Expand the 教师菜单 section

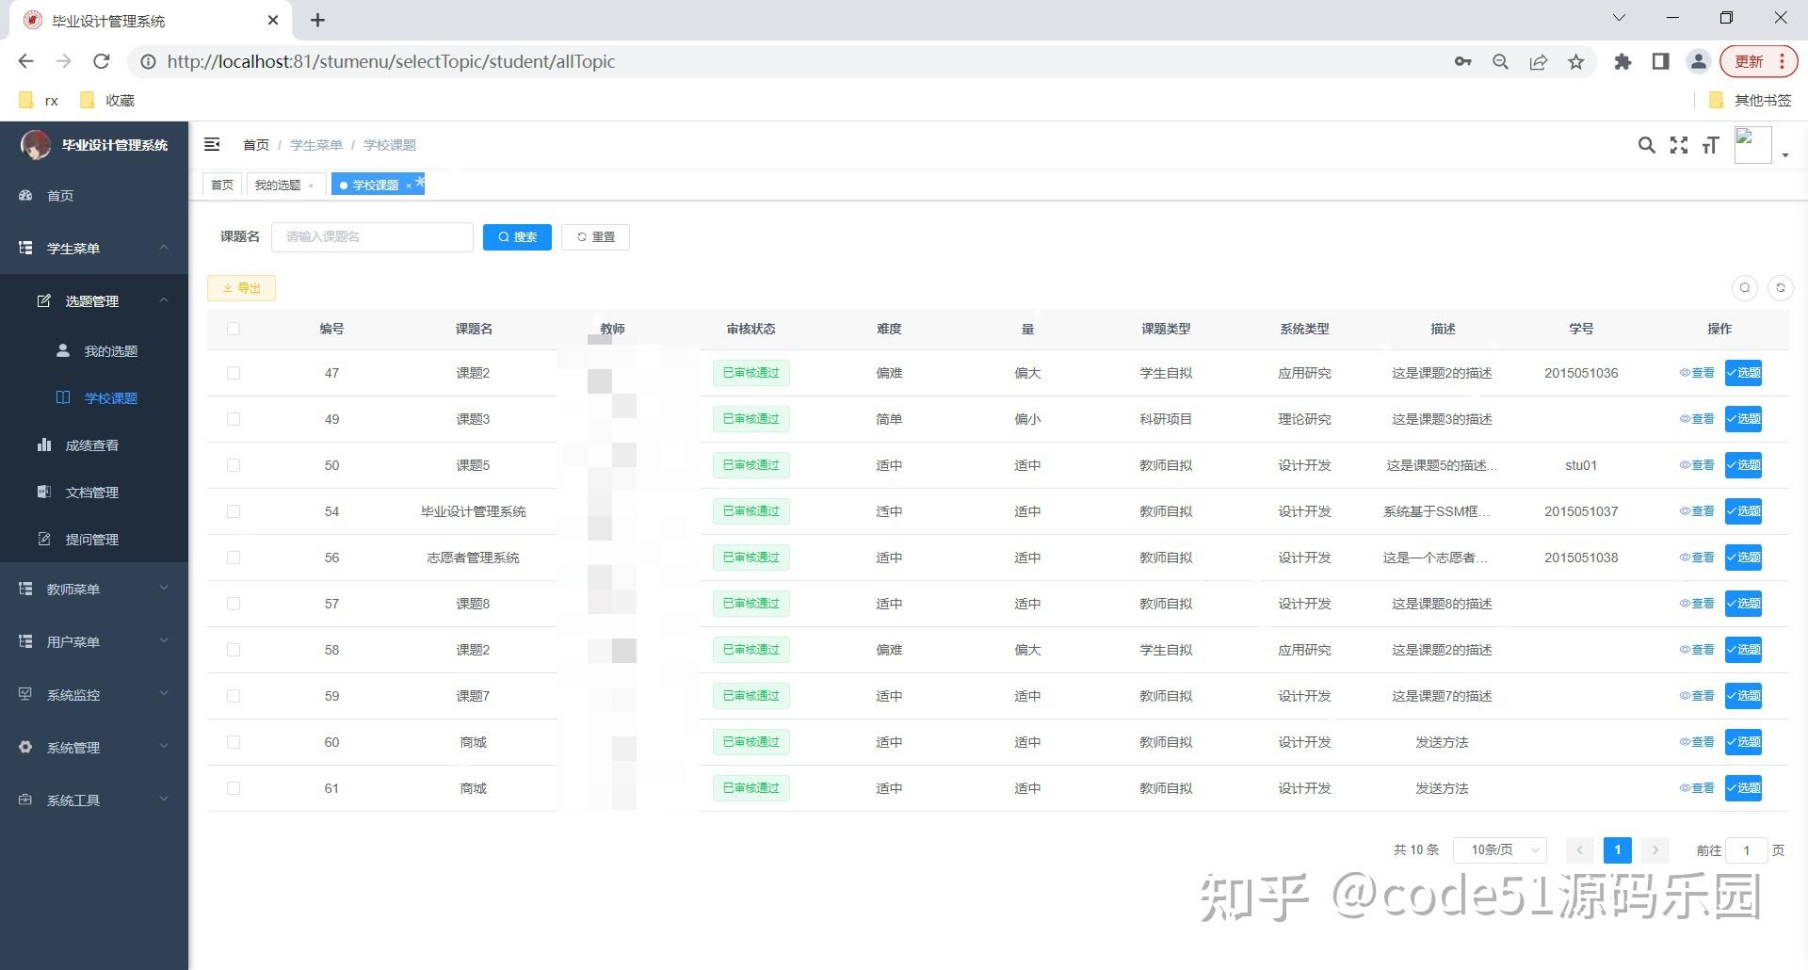coord(92,588)
